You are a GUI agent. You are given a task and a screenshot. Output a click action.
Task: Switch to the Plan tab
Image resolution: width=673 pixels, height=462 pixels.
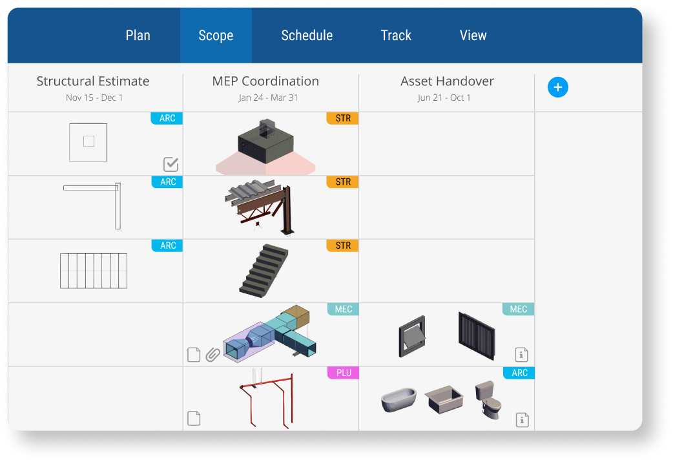[138, 36]
